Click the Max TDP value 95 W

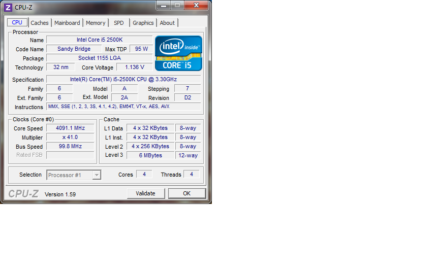click(x=141, y=49)
